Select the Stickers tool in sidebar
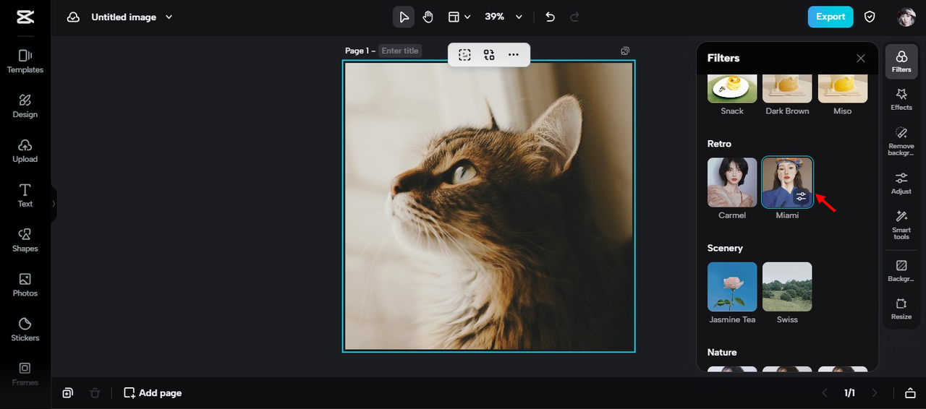Viewport: 926px width, 409px height. pyautogui.click(x=25, y=330)
